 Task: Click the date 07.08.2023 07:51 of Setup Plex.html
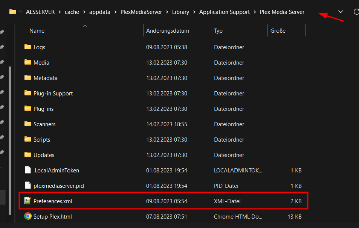tap(167, 217)
